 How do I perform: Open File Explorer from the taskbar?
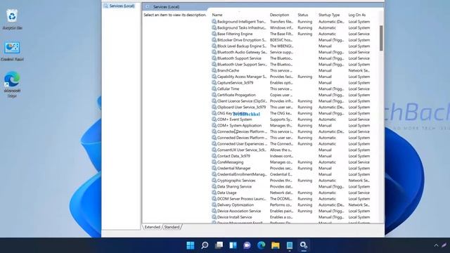(x=275, y=245)
